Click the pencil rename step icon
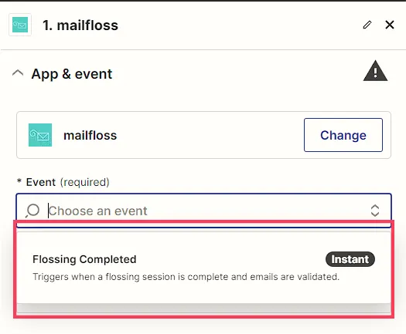Screen dimensions: 406x334 (367, 25)
